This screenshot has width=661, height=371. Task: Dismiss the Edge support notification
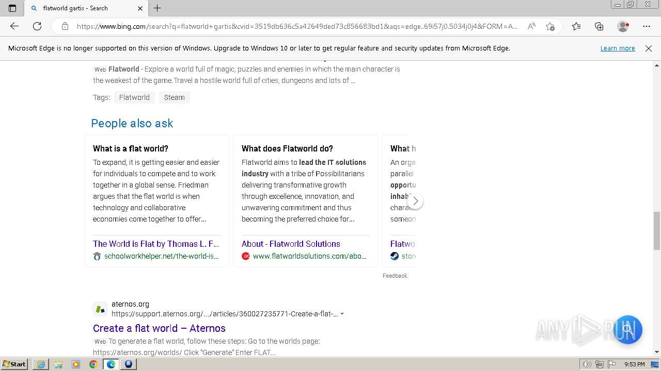tap(649, 48)
